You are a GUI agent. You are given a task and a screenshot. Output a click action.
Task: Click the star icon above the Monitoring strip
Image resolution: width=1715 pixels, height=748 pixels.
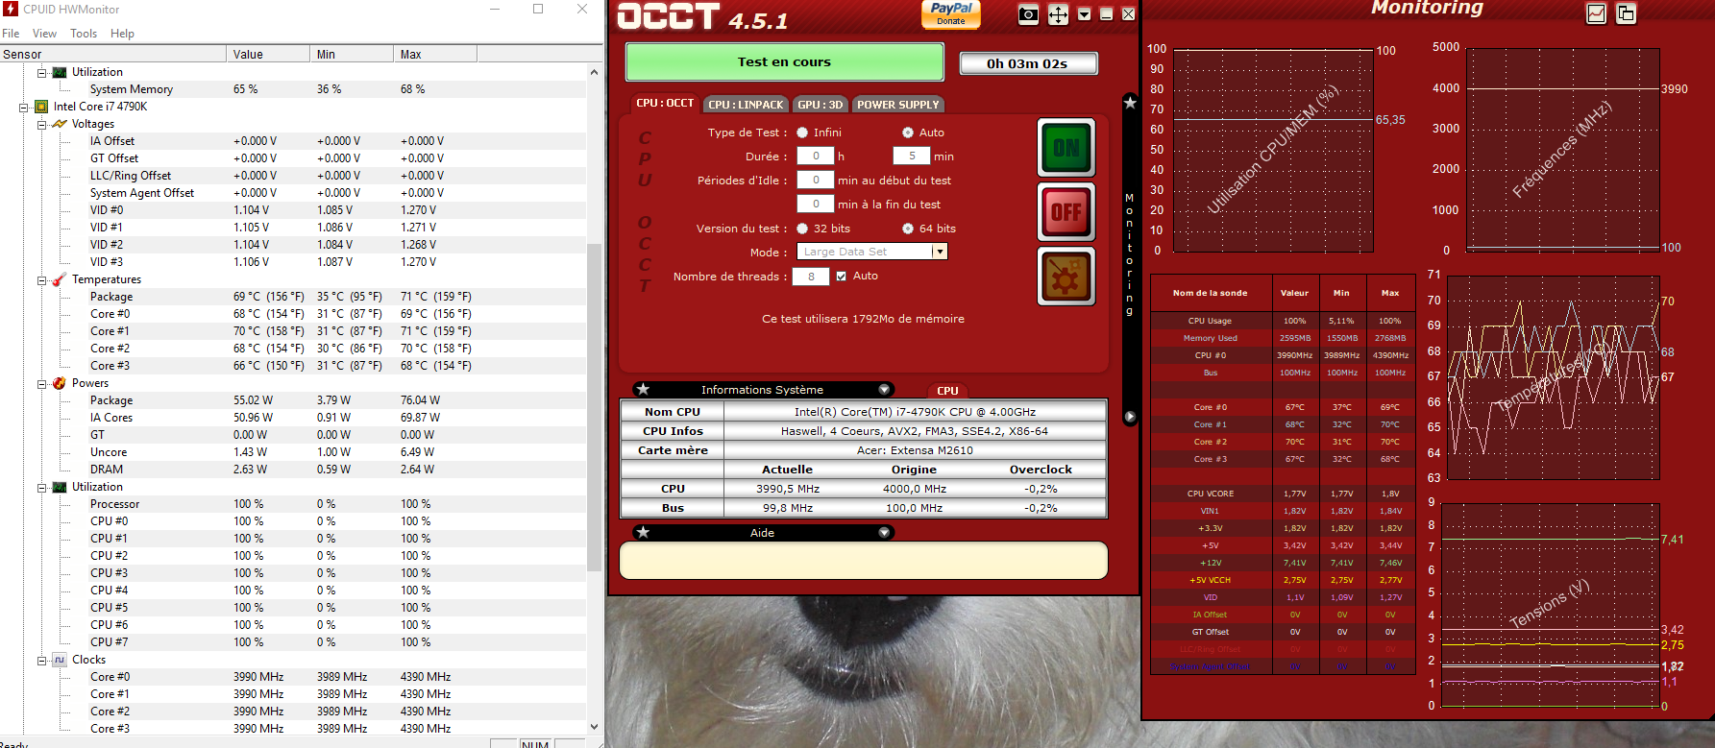[x=1130, y=103]
